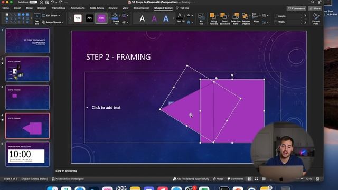Open the Bring Forward dropdown arrow
The height and width of the screenshot is (190, 338).
[x=218, y=16]
